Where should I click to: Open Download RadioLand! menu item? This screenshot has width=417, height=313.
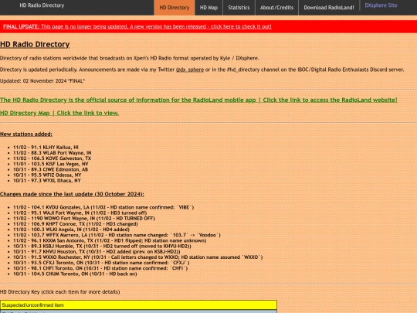[x=329, y=8]
